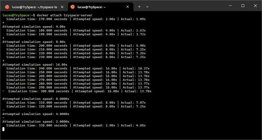Click the 'Simulation time: 220.000 seconds' line
This screenshot has height=140, width=262.
click(x=76, y=53)
